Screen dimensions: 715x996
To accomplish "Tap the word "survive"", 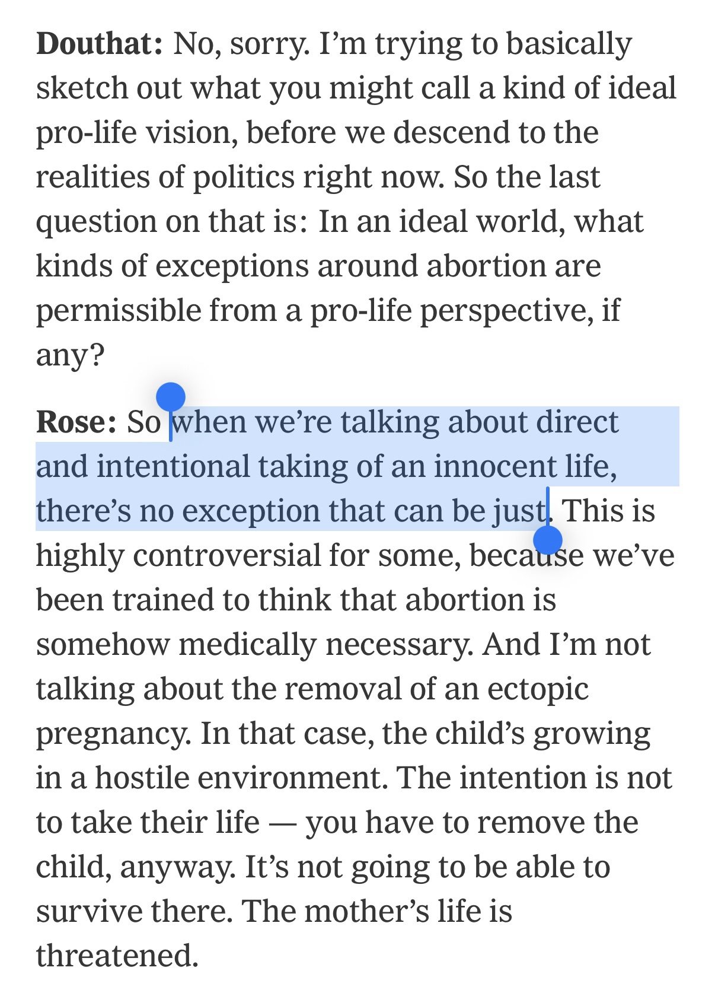I will click(x=88, y=911).
